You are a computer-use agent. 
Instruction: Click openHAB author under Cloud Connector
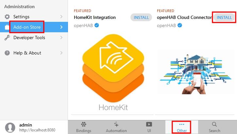(166, 25)
